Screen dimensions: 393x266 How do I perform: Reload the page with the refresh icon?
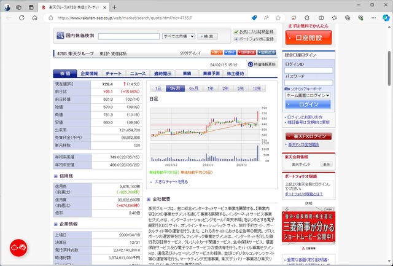click(22, 18)
